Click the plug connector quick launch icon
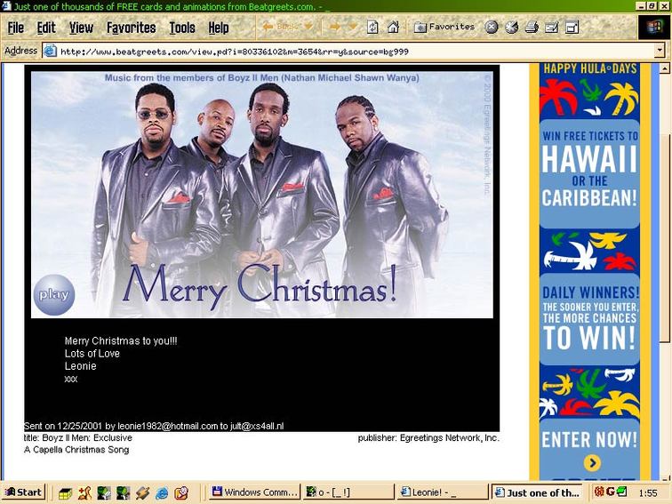This screenshot has width=672, height=504. click(x=142, y=493)
